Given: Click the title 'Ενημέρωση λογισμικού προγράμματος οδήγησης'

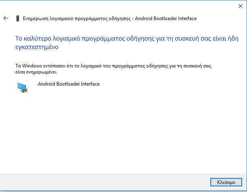Looking at the screenshot, I should click(77, 18).
